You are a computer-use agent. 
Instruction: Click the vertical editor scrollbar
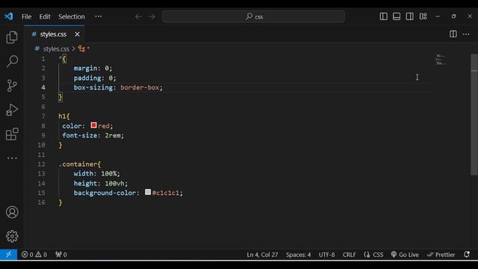tap(474, 114)
